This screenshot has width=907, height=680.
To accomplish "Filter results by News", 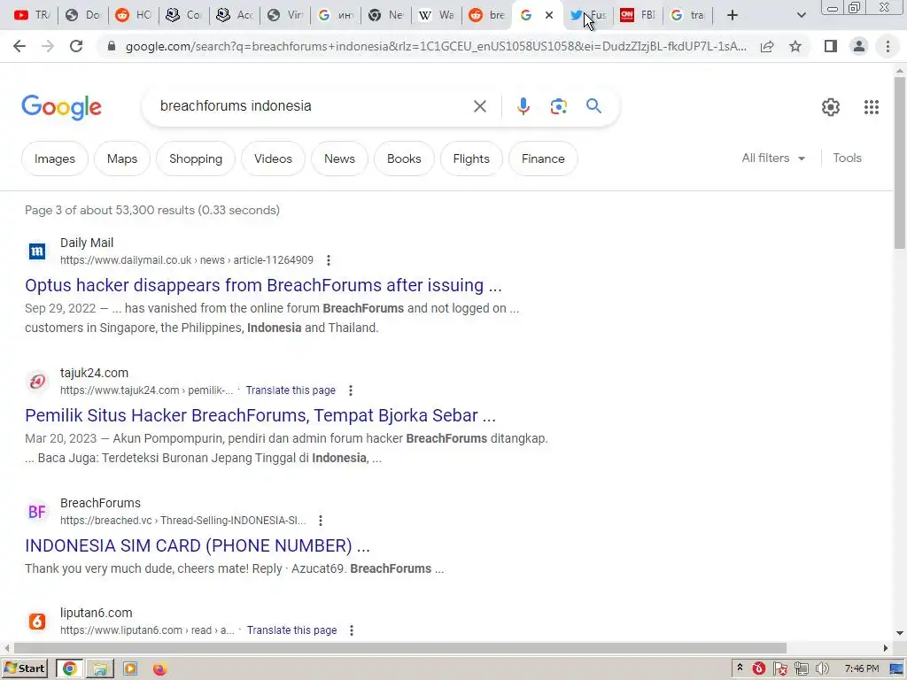I will 339,158.
